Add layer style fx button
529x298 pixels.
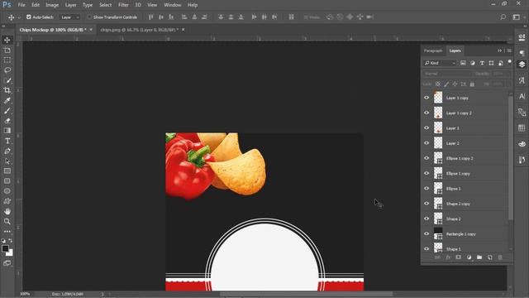point(448,257)
